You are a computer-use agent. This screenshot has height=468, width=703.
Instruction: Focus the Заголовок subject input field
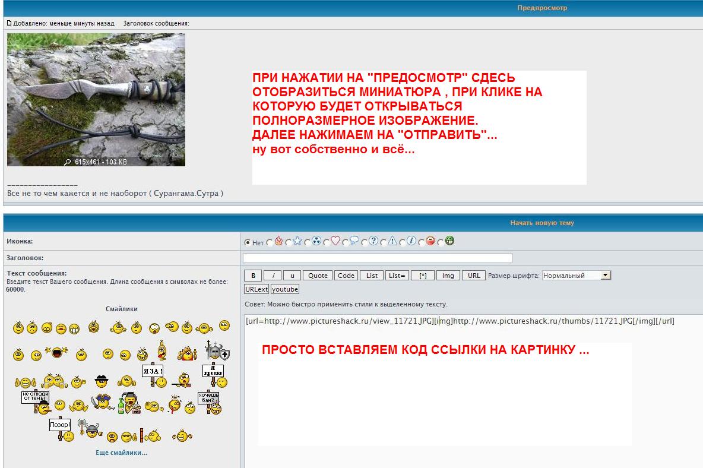pos(378,258)
